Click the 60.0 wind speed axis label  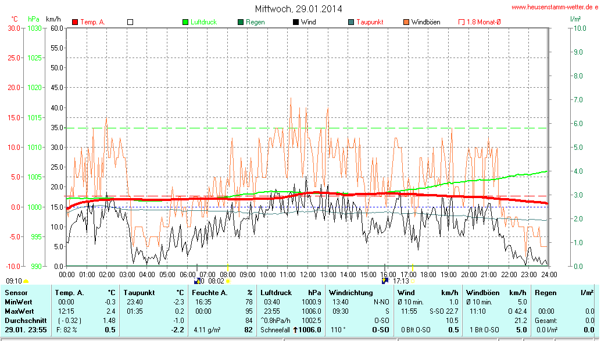click(x=57, y=28)
